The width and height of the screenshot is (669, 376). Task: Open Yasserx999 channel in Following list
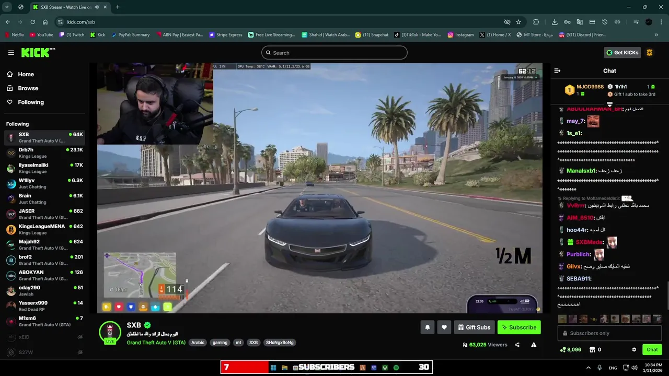tap(44, 306)
